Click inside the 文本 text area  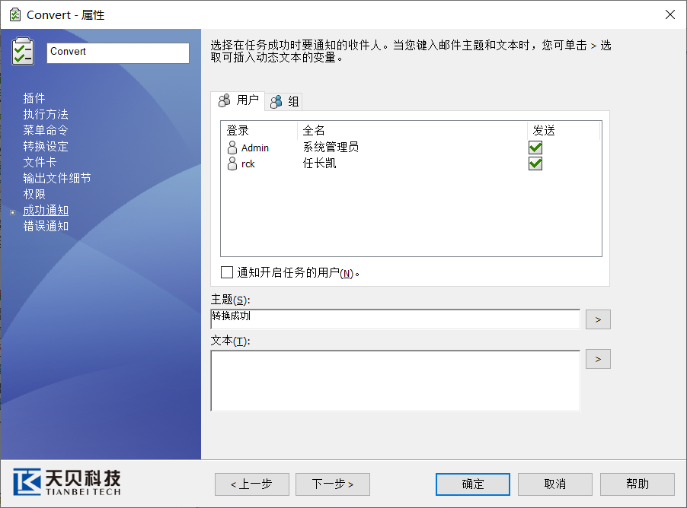pos(395,380)
